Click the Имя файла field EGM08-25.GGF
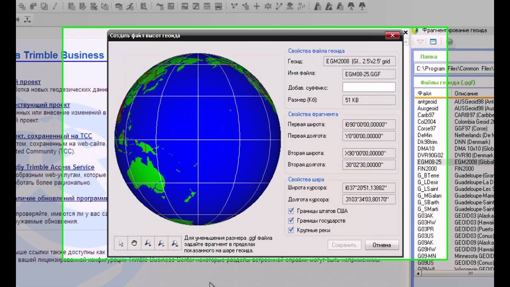The height and width of the screenshot is (287, 510). [369, 74]
